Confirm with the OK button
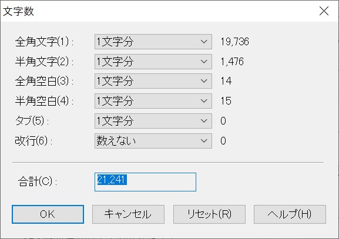Image resolution: width=339 pixels, height=239 pixels. click(x=48, y=214)
